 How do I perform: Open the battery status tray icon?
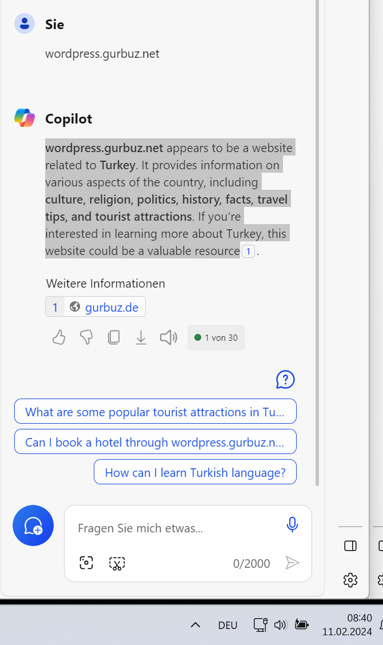coord(302,625)
